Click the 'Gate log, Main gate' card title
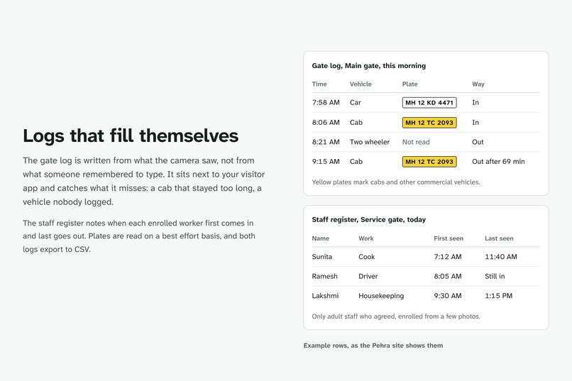The height and width of the screenshot is (381, 572). [368, 66]
